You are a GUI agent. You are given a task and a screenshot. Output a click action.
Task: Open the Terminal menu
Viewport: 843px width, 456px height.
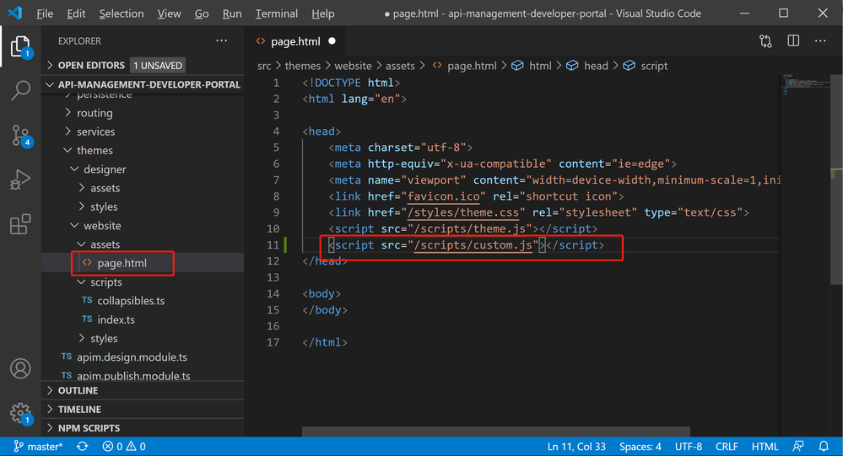tap(276, 13)
